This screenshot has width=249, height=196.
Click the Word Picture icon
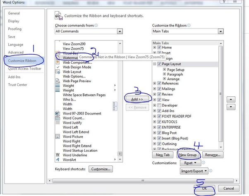click(x=57, y=136)
